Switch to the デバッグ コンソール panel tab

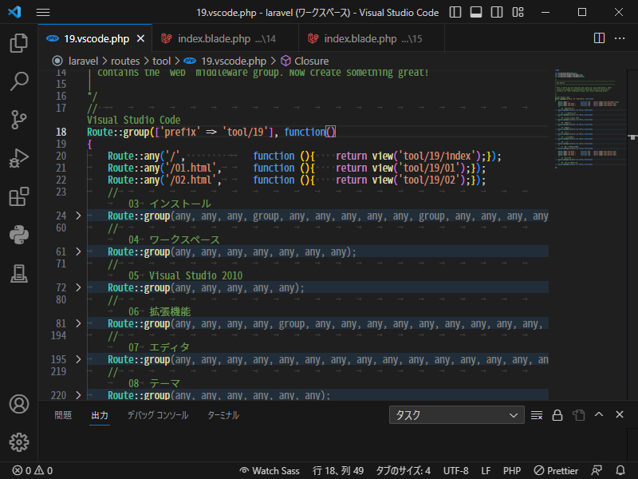coord(158,415)
